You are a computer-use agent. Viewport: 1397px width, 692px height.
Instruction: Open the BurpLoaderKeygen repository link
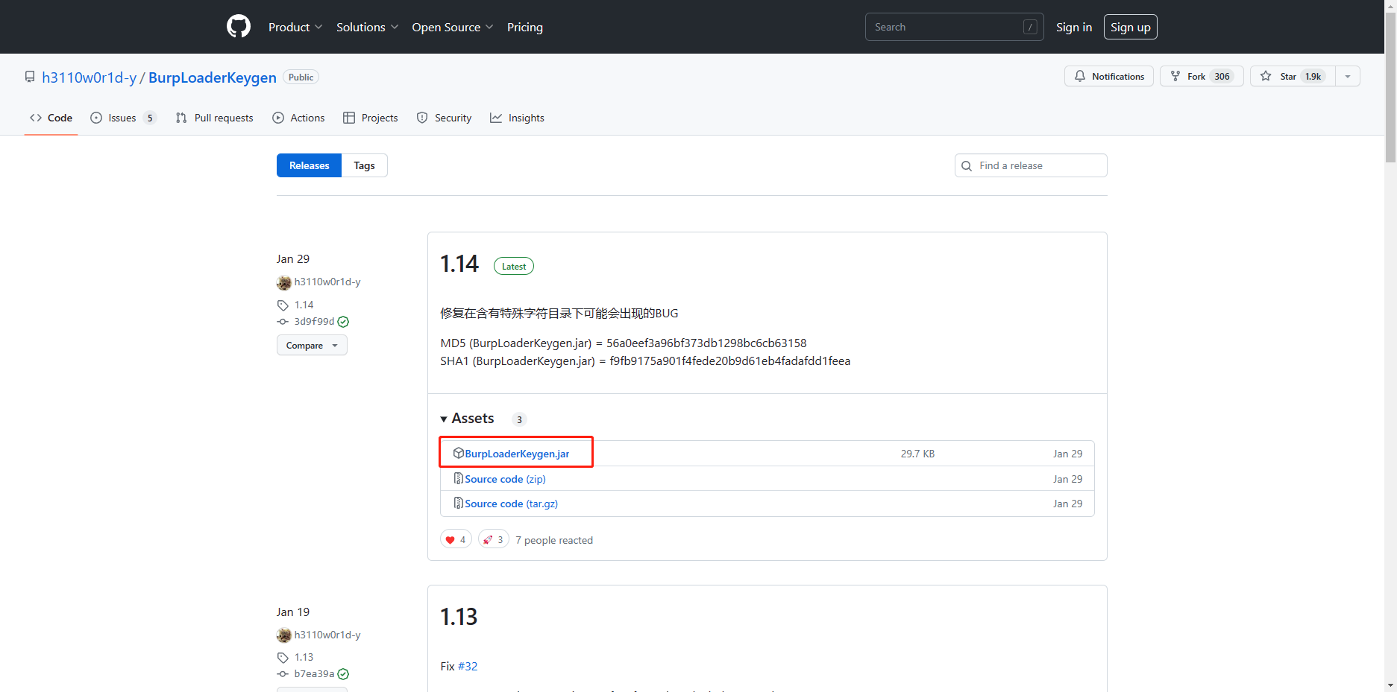[213, 77]
